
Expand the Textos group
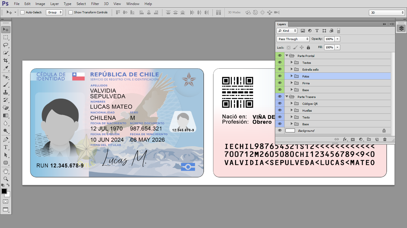click(292, 62)
